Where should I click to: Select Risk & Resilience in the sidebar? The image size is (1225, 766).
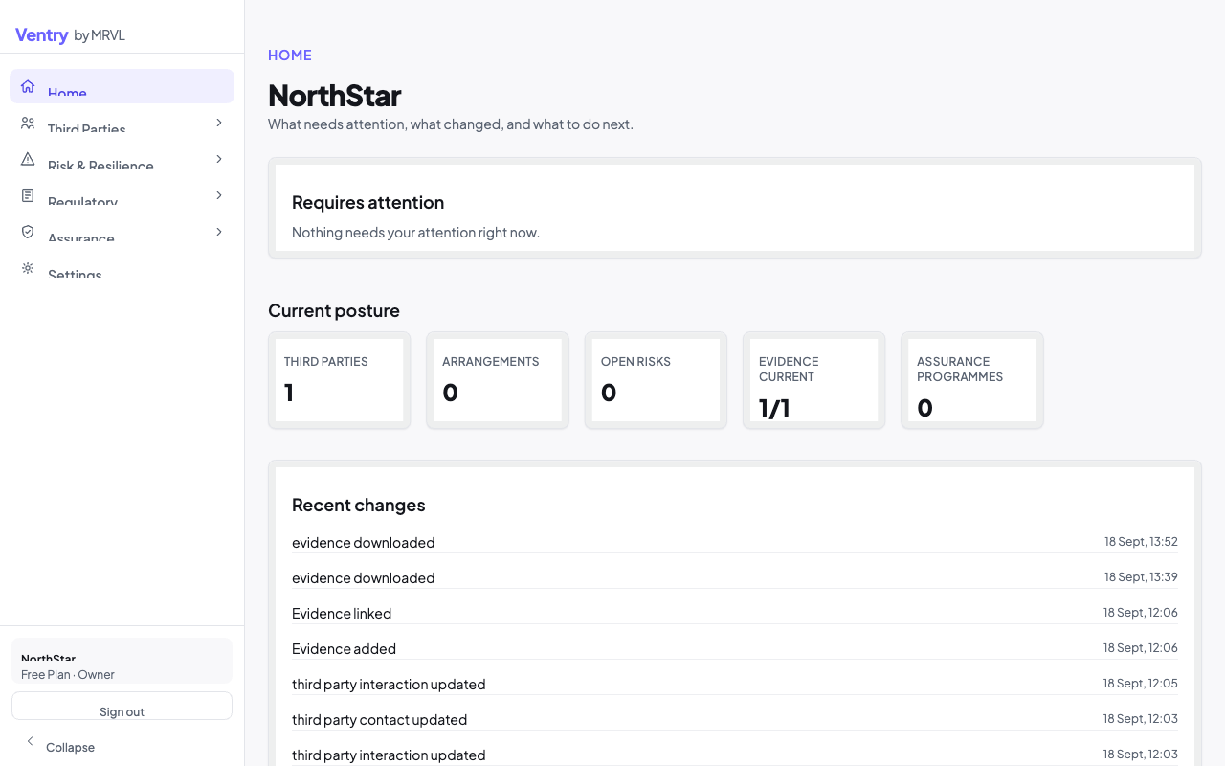122,159
